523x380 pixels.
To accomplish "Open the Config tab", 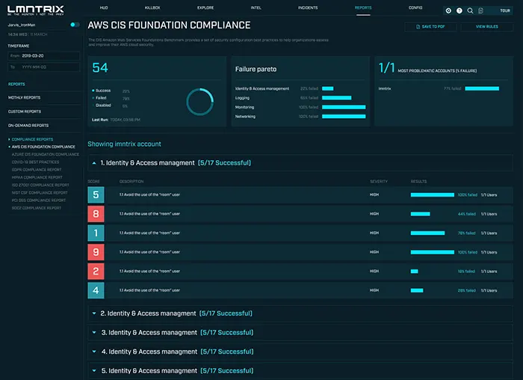I will point(415,7).
